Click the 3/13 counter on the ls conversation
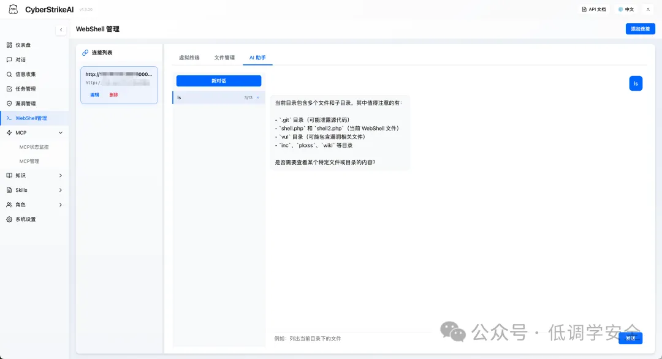Screen dimensions: 662x359 click(248, 98)
